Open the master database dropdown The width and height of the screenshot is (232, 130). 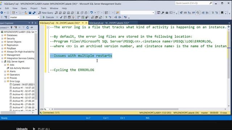coord(38,17)
